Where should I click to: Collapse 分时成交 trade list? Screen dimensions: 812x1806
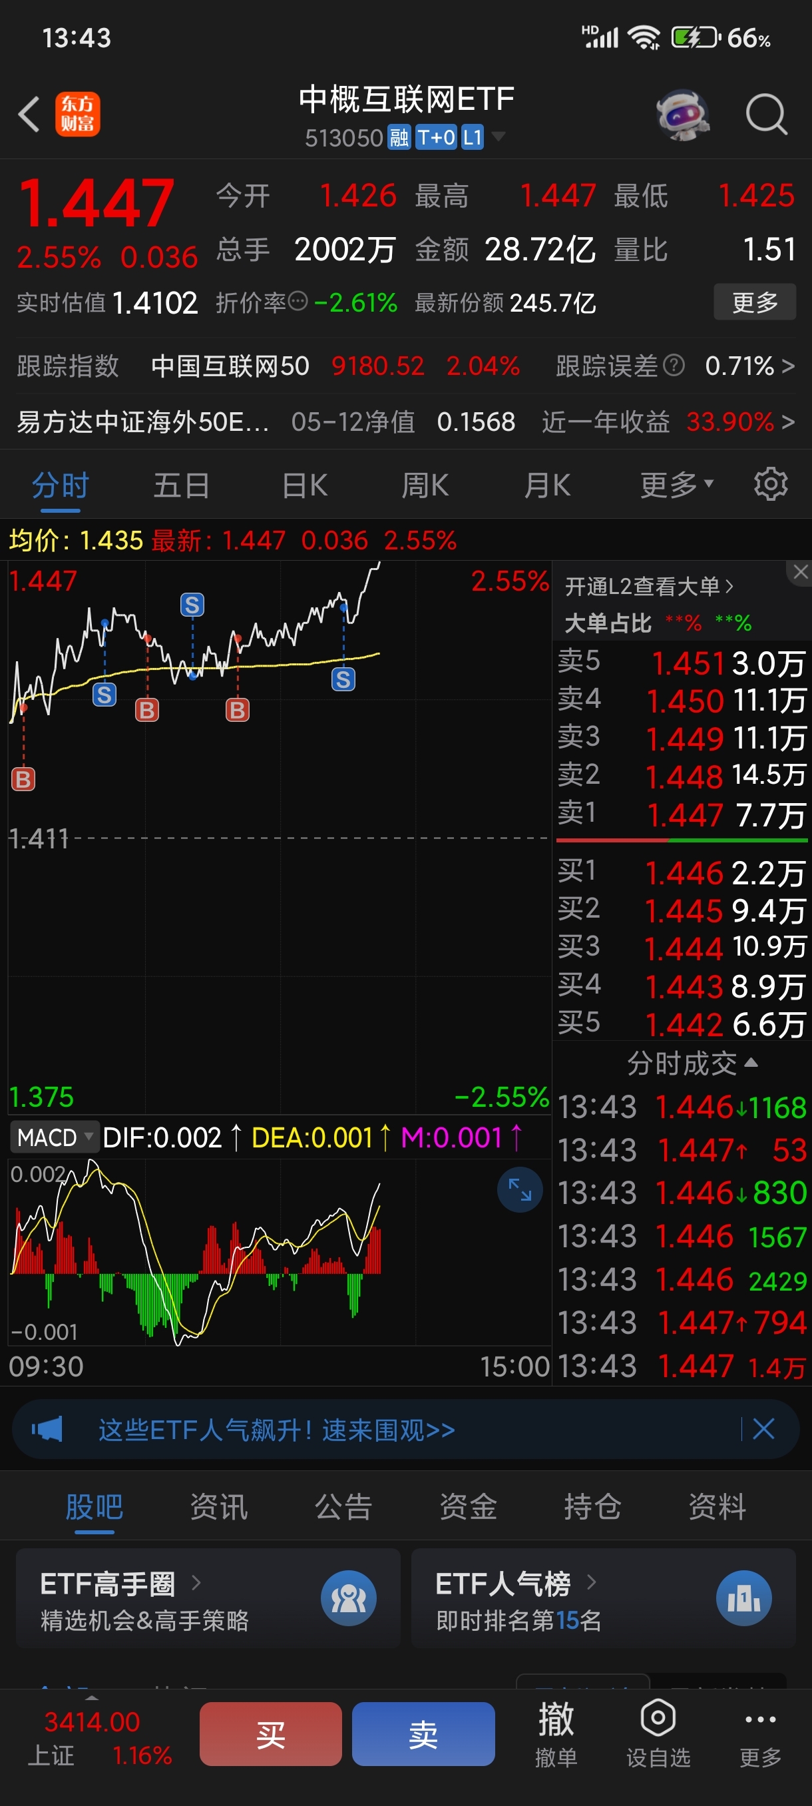point(692,1063)
